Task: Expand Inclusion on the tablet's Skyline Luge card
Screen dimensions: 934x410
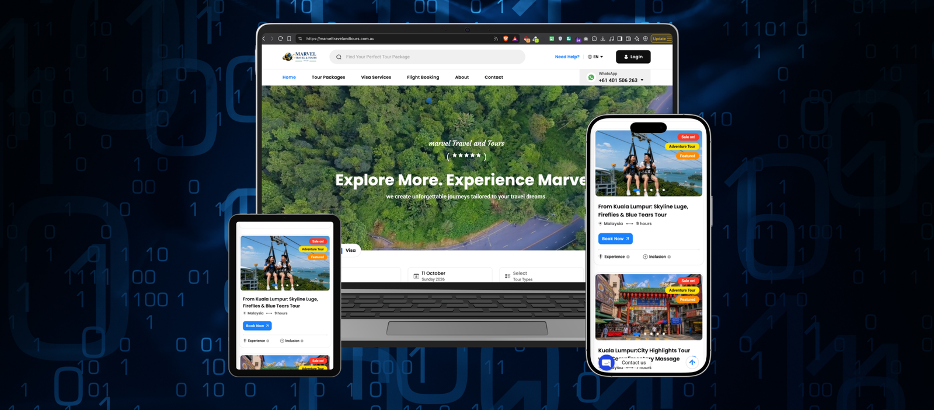Action: click(x=292, y=341)
